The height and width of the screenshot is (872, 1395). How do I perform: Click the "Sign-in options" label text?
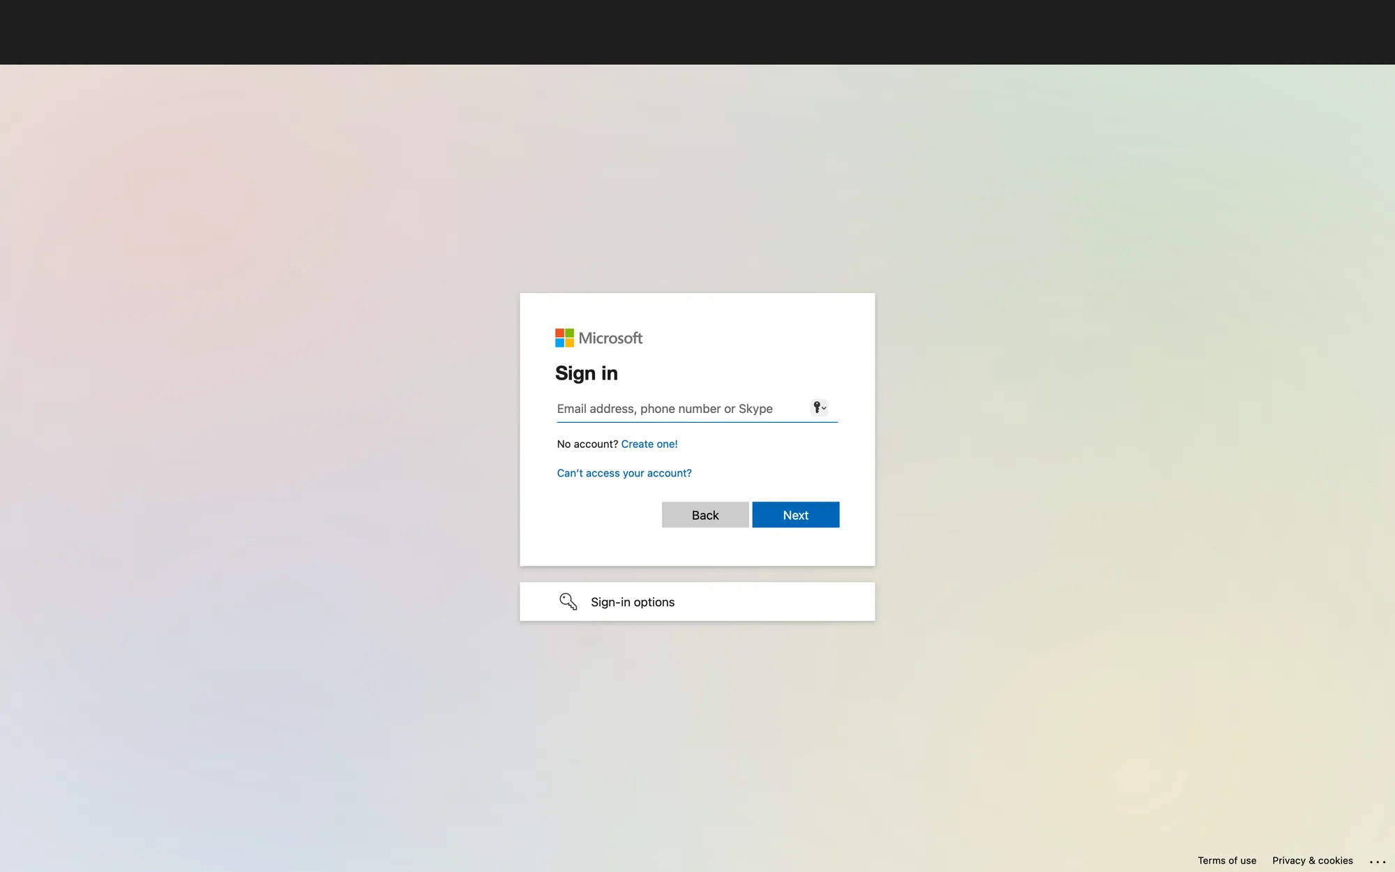632,602
